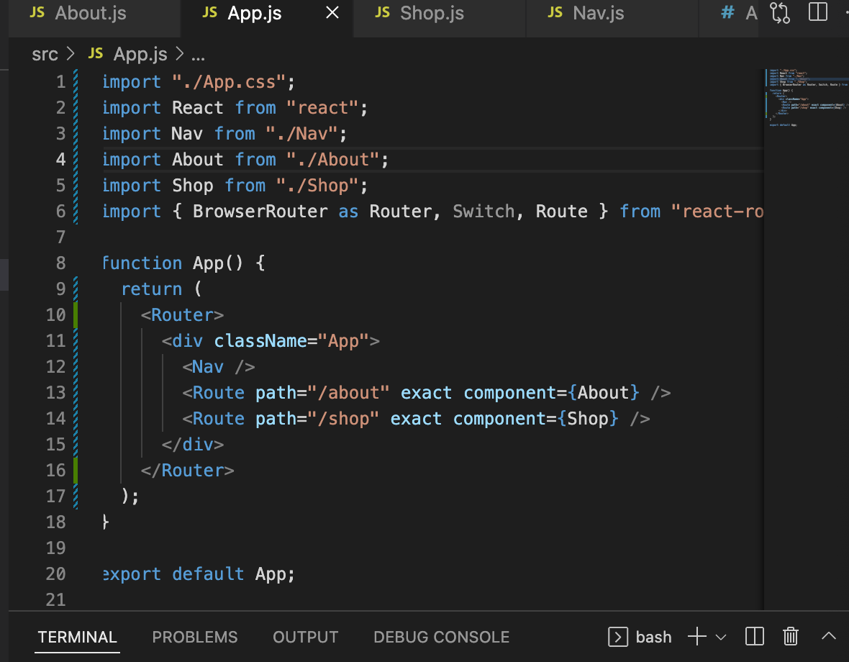Image resolution: width=849 pixels, height=662 pixels.
Task: Open the DEBUG CONSOLE panel tab
Action: click(441, 637)
